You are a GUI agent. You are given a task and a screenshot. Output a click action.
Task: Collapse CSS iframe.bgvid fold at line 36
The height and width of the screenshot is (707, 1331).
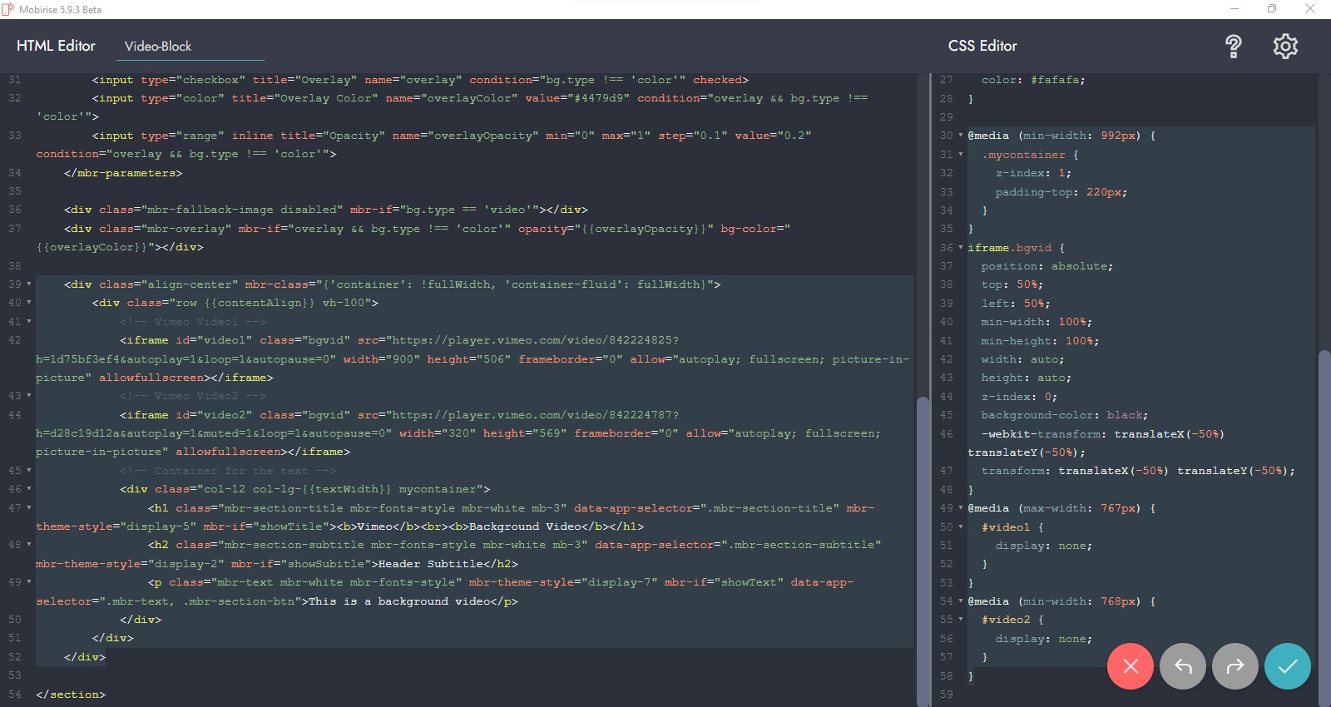tap(961, 248)
